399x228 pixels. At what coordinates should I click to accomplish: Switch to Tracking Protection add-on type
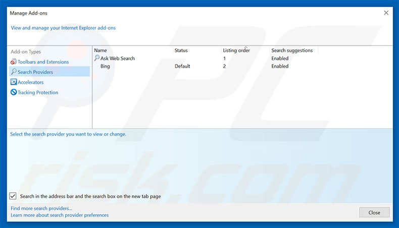[38, 92]
